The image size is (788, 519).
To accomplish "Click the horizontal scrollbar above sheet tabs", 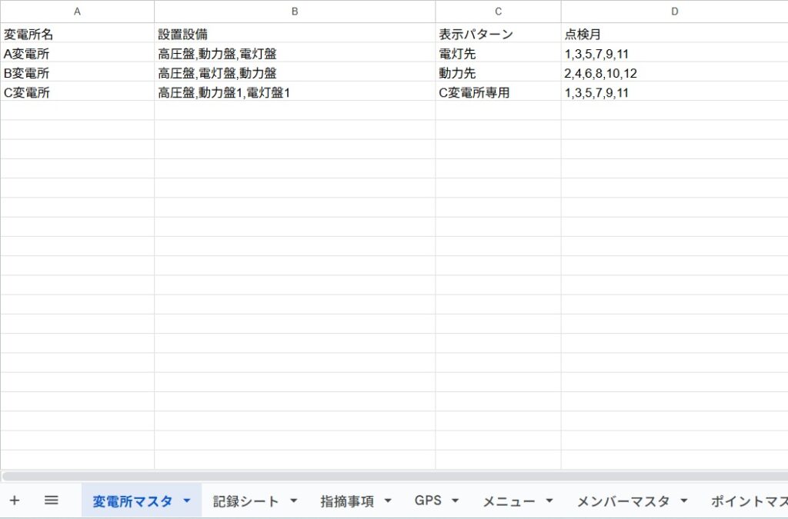I will tap(385, 476).
